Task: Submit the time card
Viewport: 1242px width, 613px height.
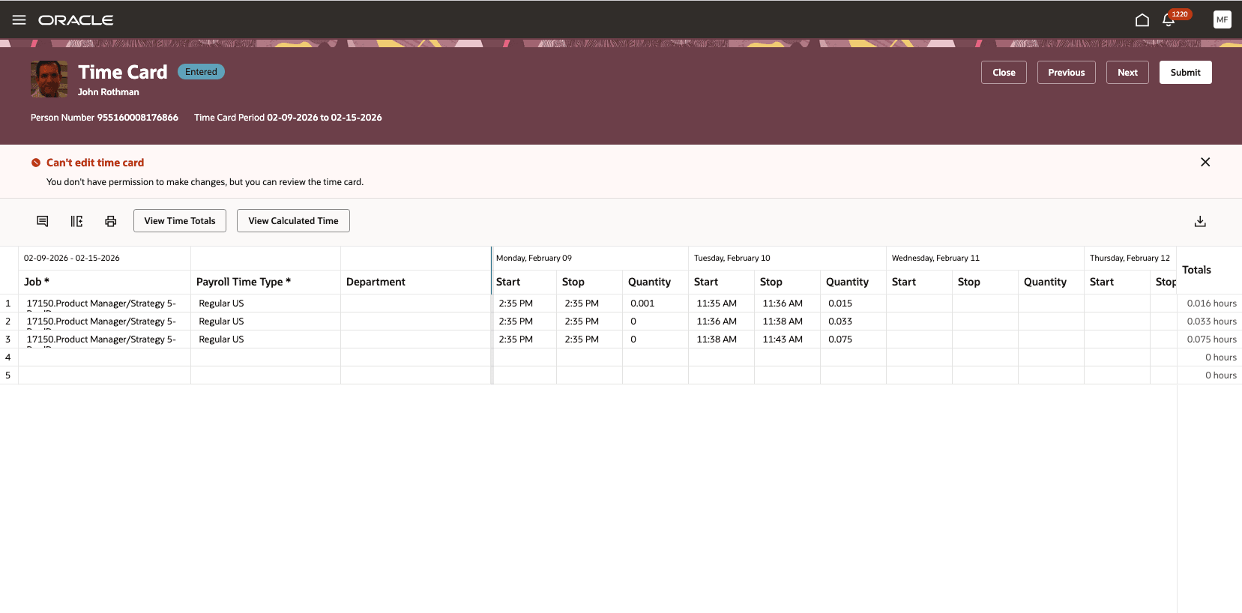Action: (x=1185, y=73)
